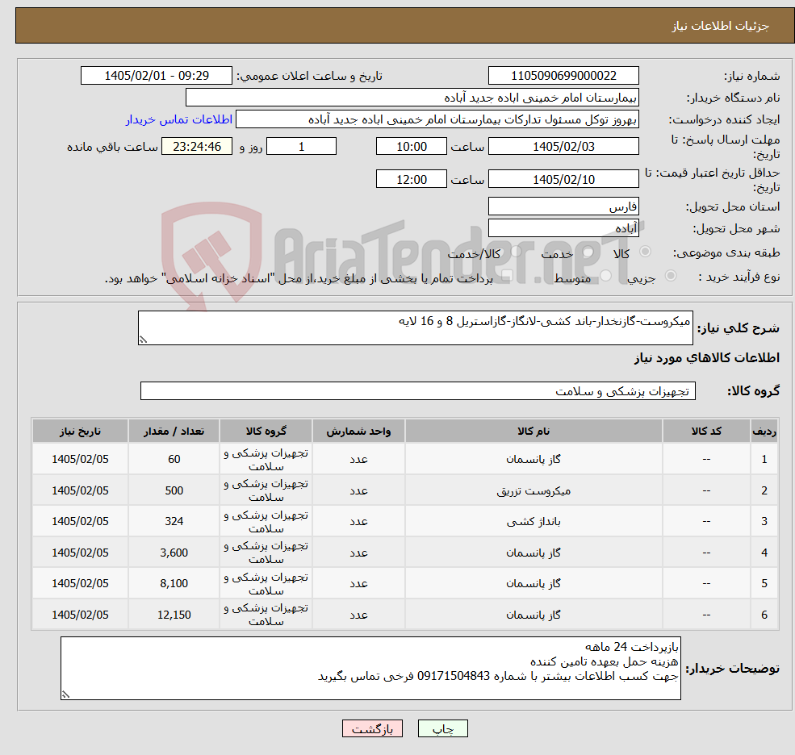795x755 pixels.
Task: Click the ردیف column header
Action: pos(764,432)
